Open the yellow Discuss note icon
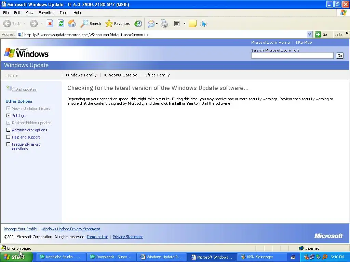Image resolution: width=350 pixels, height=262 pixels. 193,24
